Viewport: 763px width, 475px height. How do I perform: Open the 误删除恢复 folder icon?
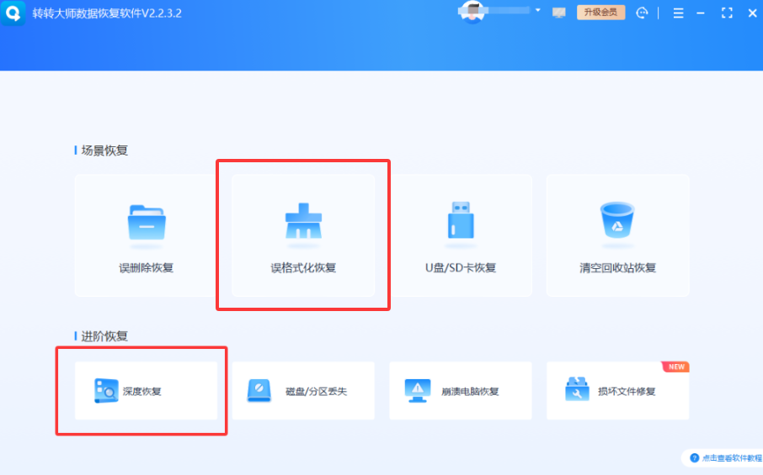tap(147, 223)
